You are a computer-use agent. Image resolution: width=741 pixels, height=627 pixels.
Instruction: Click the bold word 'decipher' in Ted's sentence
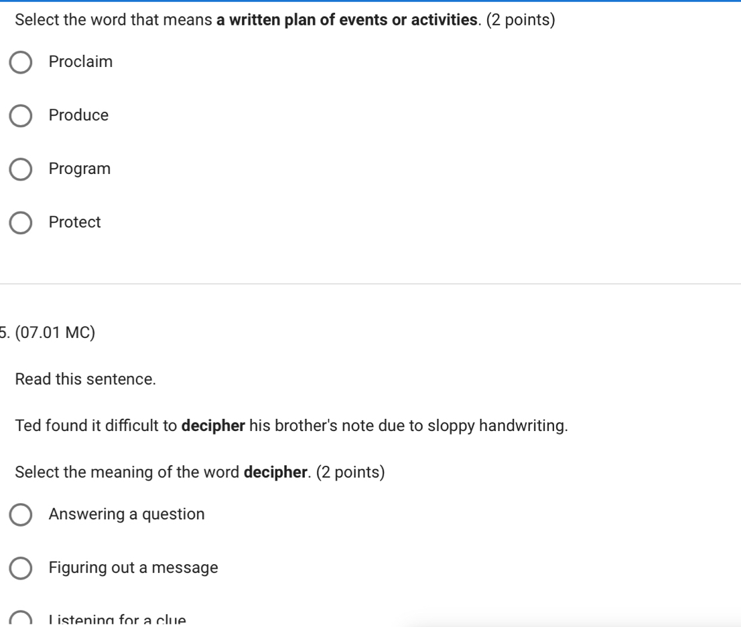(214, 426)
